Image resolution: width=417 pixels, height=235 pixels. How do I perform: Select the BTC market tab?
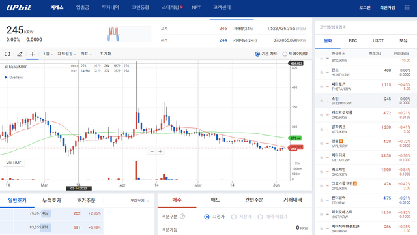point(353,40)
